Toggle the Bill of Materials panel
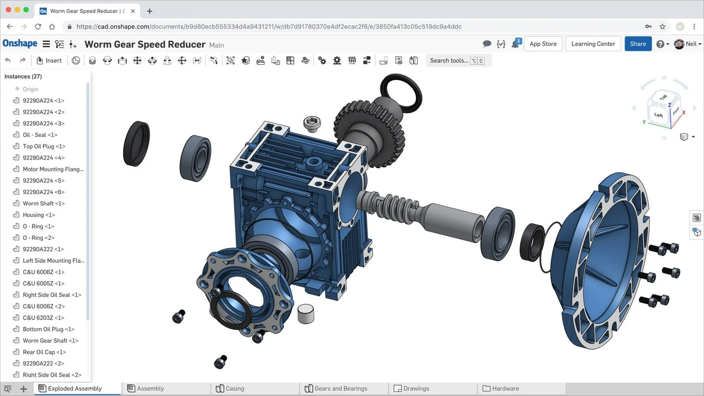This screenshot has width=704, height=396. (x=696, y=218)
